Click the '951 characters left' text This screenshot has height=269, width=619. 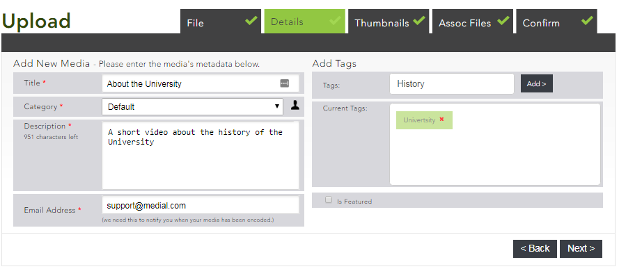51,137
